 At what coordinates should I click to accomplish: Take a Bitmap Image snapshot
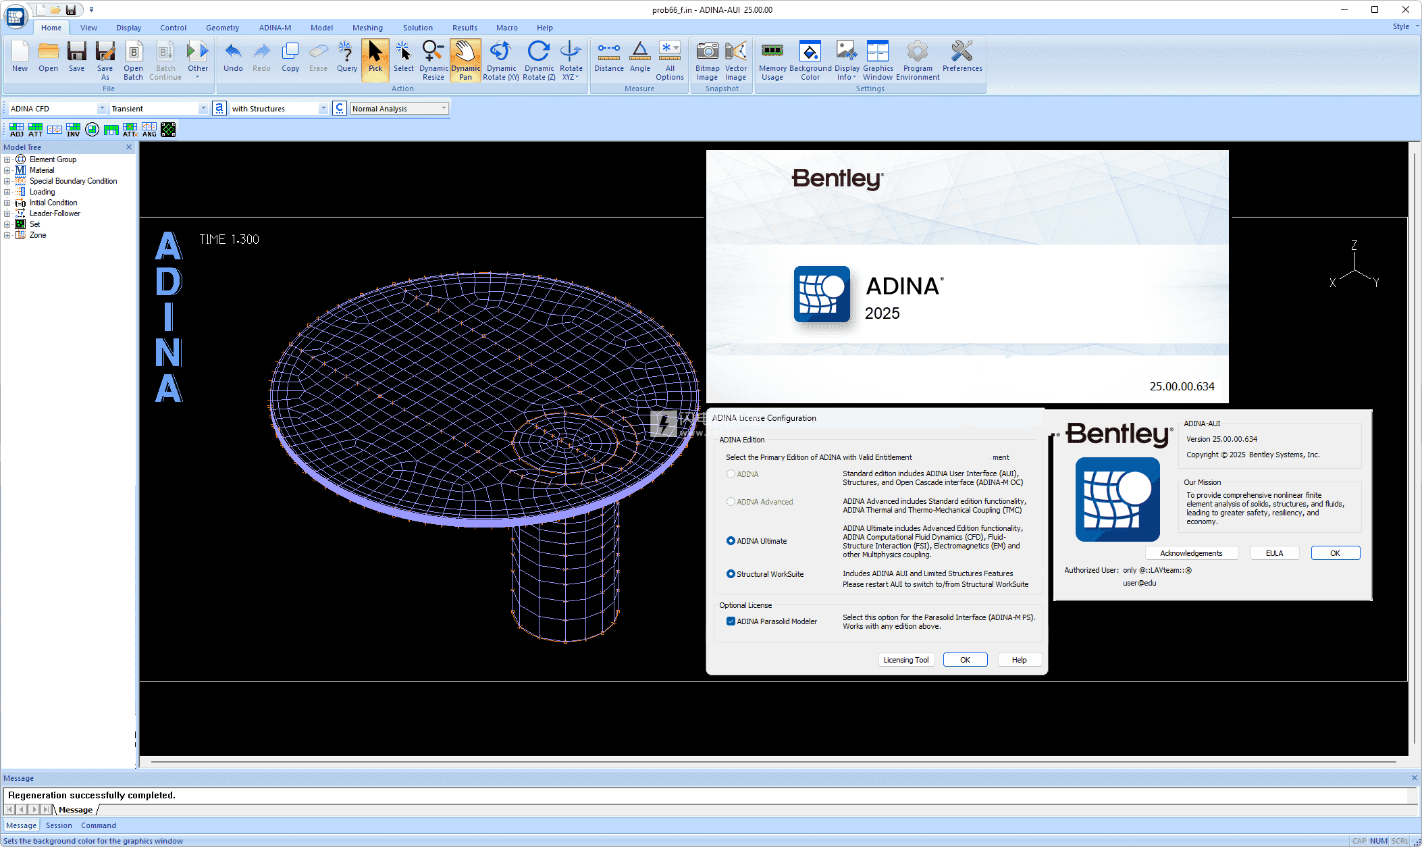[707, 61]
